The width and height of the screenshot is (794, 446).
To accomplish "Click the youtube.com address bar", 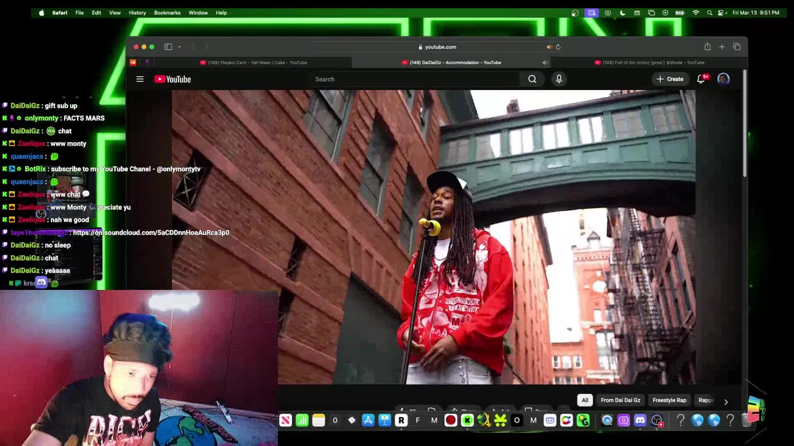I will 437,47.
